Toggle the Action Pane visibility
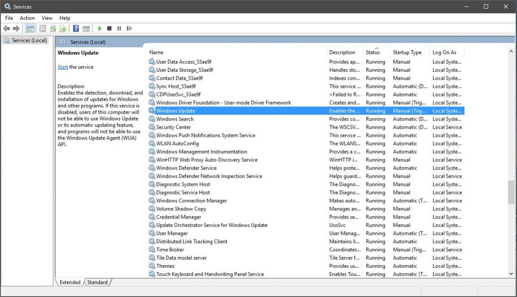Viewport: 517px width, 297px height. (x=86, y=28)
